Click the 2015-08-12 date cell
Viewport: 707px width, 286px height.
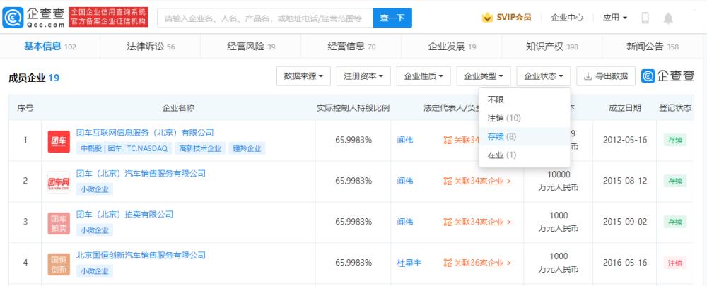624,181
